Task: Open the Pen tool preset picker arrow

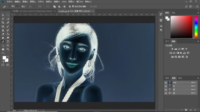Action: [7, 7]
